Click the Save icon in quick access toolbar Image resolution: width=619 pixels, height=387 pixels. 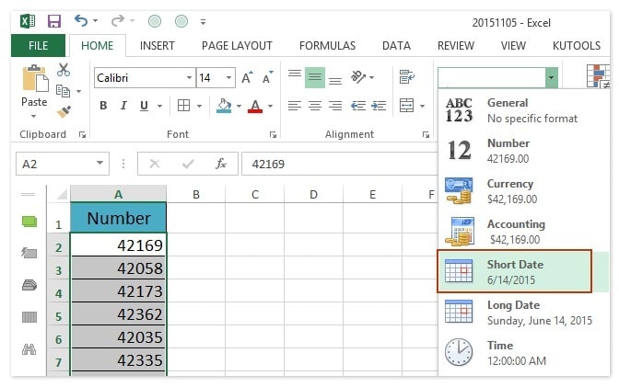click(x=54, y=21)
